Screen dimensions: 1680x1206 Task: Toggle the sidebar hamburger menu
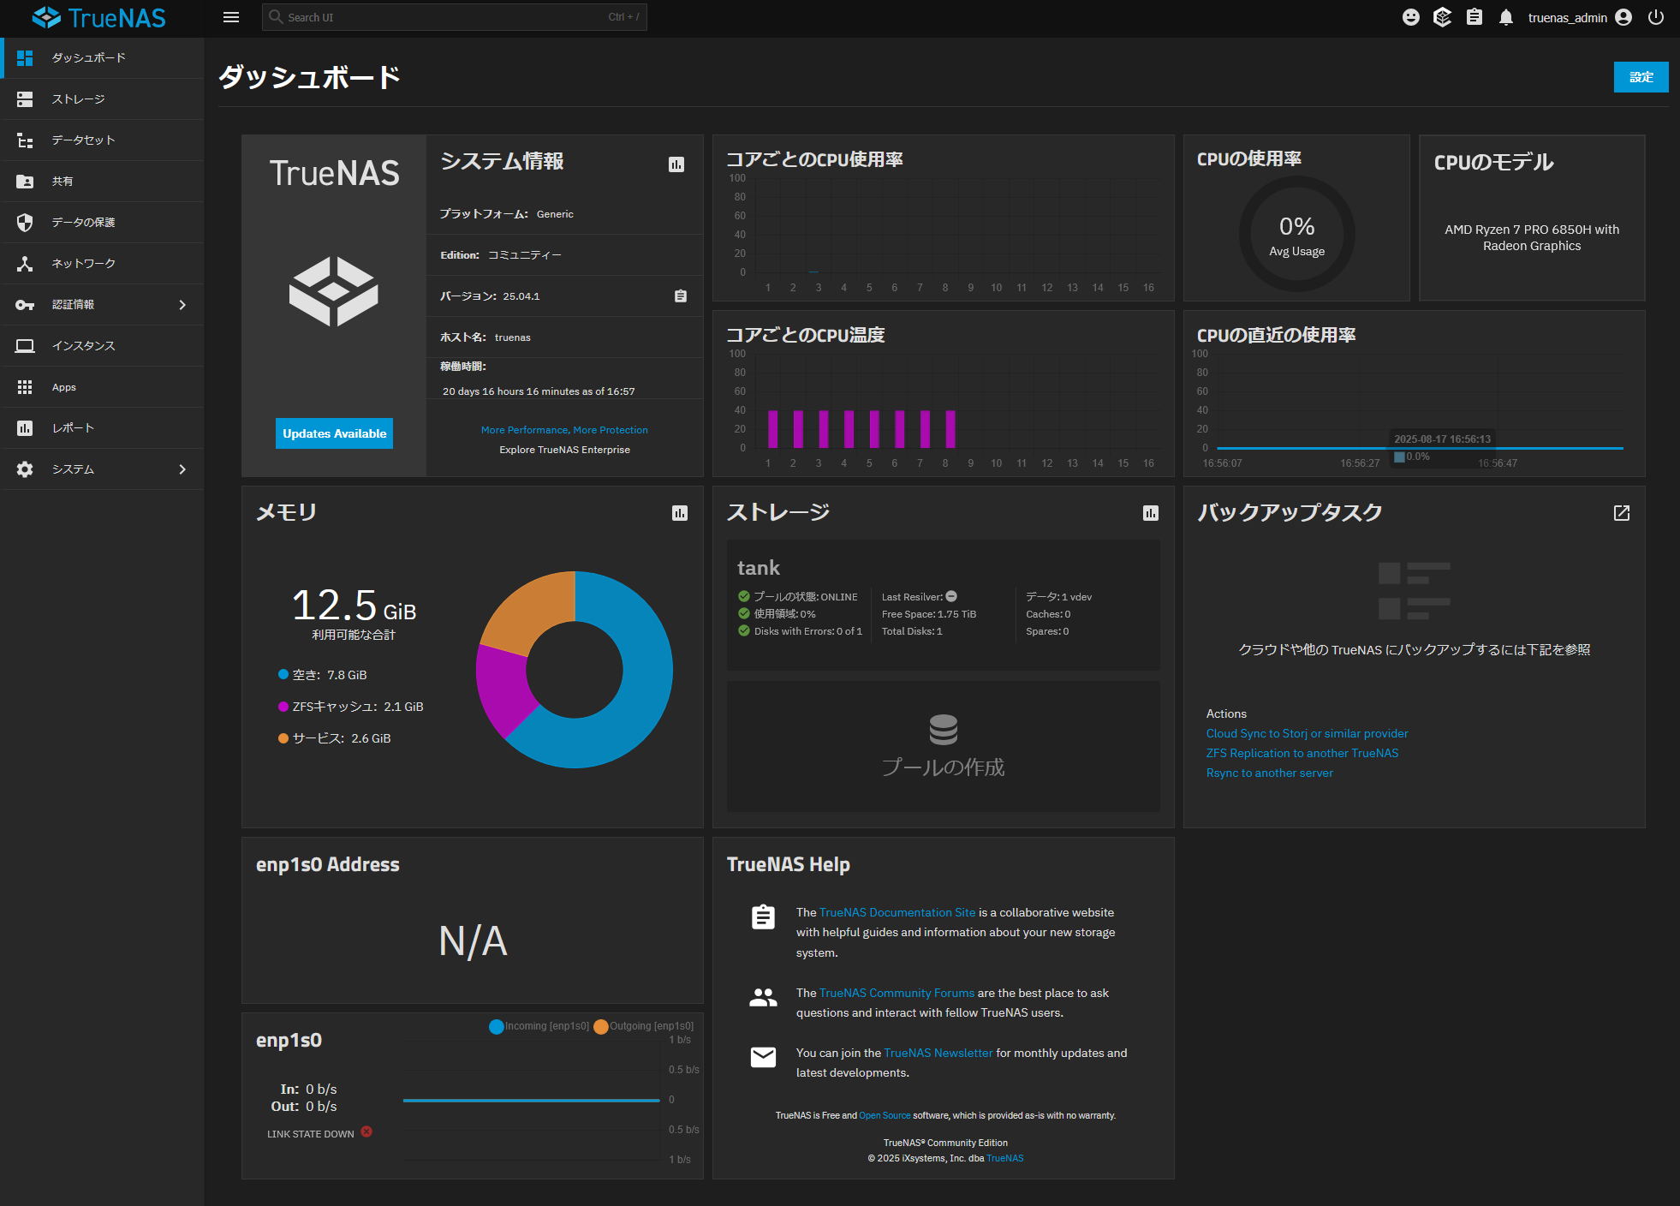pyautogui.click(x=231, y=17)
